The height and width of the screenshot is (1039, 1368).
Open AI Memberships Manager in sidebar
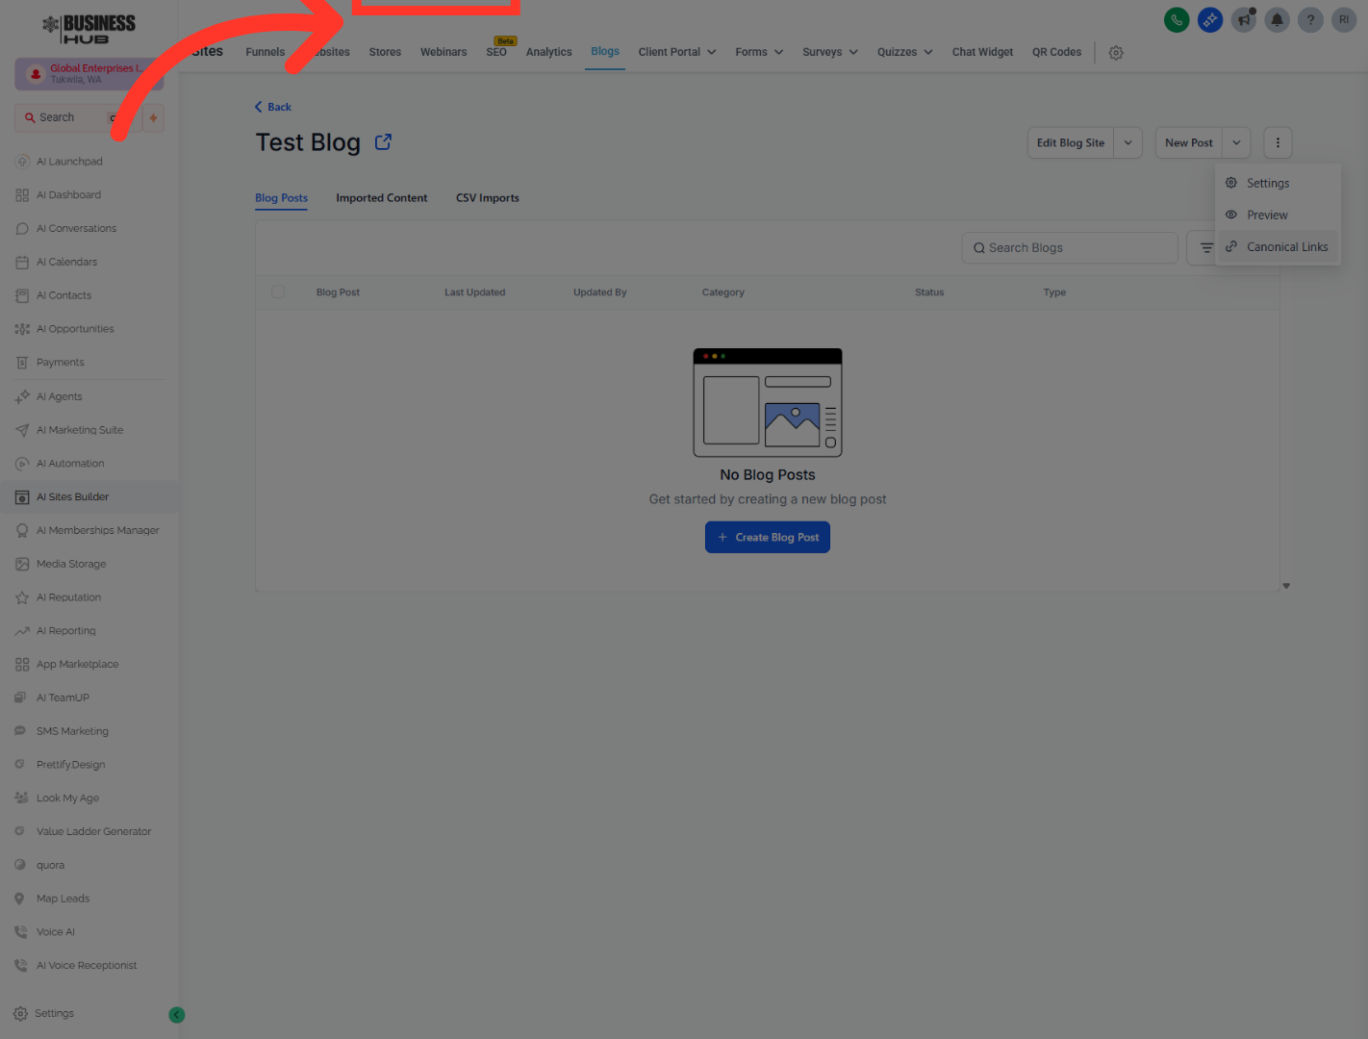coord(89,531)
